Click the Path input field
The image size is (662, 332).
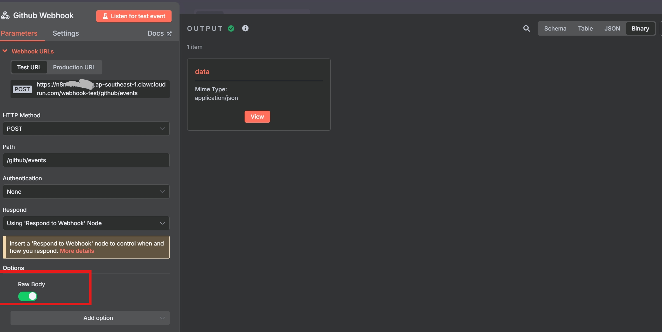[86, 160]
